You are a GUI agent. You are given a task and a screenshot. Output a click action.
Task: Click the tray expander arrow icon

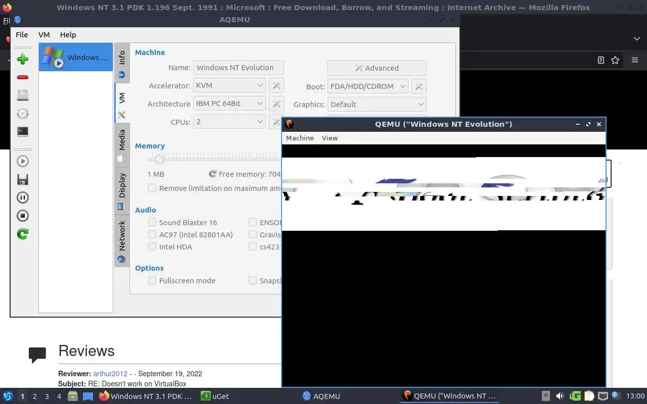click(545, 396)
